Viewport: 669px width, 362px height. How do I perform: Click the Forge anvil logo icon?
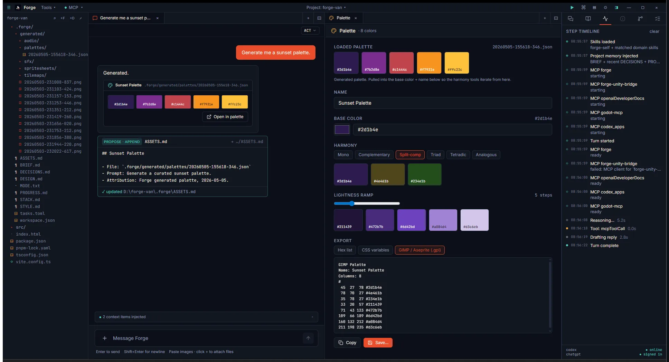pos(18,7)
